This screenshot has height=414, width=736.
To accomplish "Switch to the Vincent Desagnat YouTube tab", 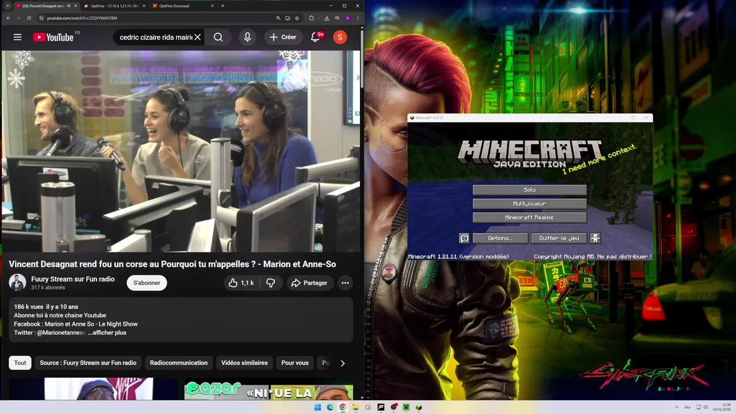I will 43,6.
